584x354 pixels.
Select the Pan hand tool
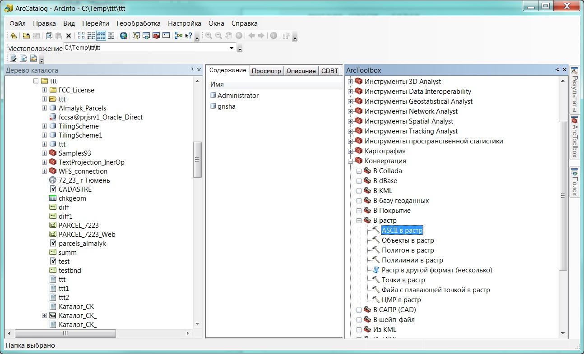click(229, 36)
